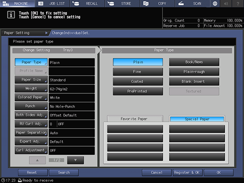Select first empty Special Paper slot
244x183 pixels.
tap(197, 129)
